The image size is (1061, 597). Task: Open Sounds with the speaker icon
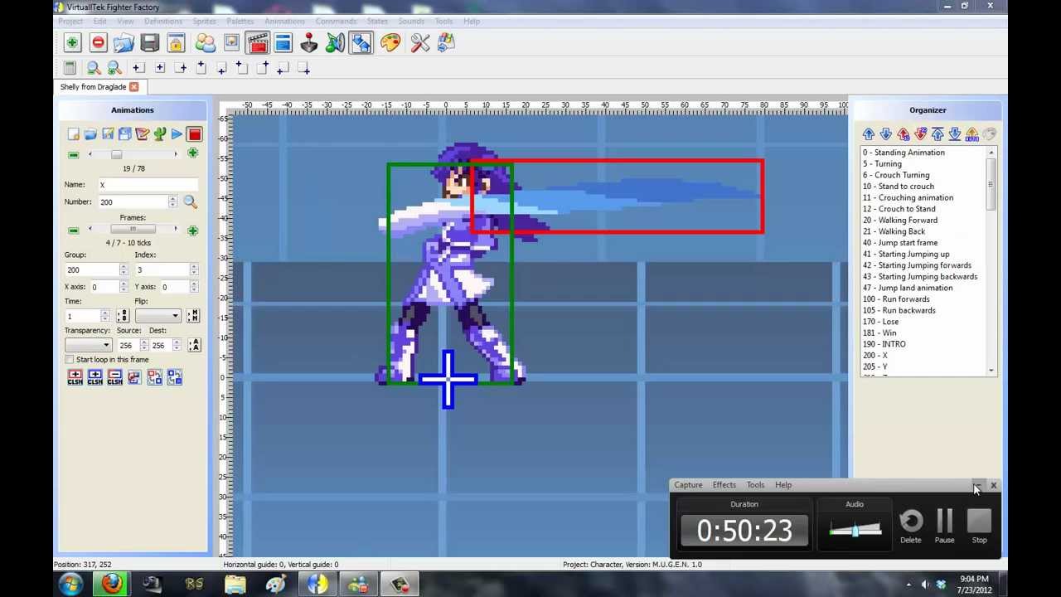[335, 42]
